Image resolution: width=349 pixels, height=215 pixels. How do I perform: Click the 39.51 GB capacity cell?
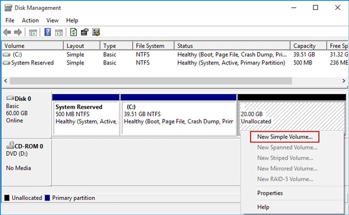(x=304, y=55)
